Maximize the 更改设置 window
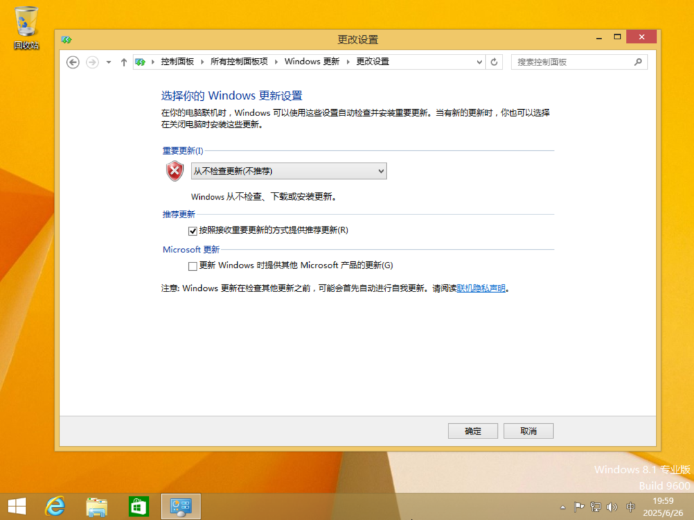 pyautogui.click(x=617, y=37)
